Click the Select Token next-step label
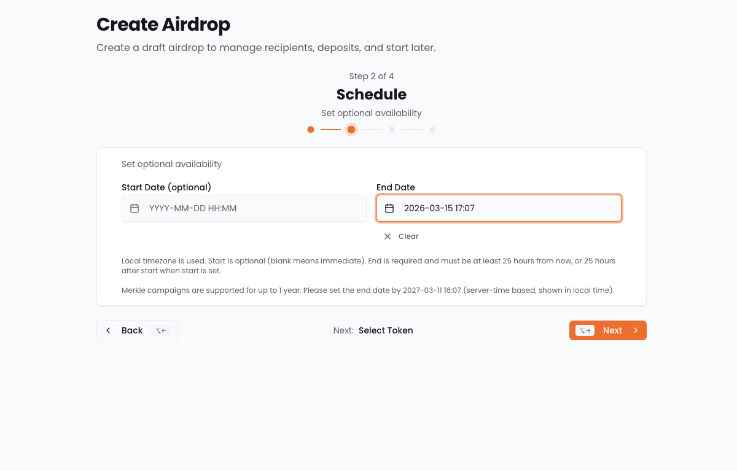The image size is (737, 471). click(386, 330)
